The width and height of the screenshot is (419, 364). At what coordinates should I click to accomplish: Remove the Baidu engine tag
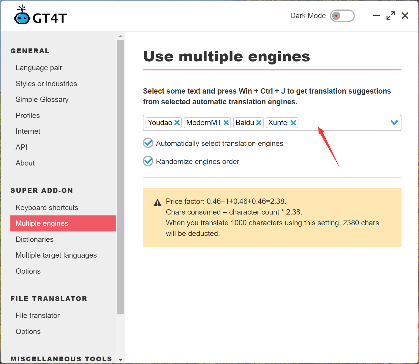[259, 123]
